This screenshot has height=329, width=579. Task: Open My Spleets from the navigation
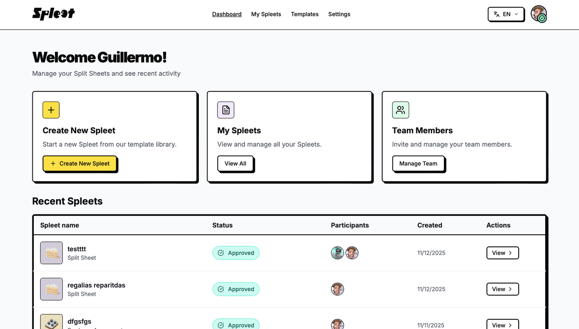[266, 14]
